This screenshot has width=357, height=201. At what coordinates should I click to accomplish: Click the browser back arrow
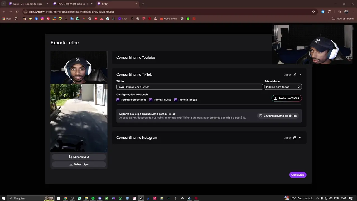pos(4,12)
